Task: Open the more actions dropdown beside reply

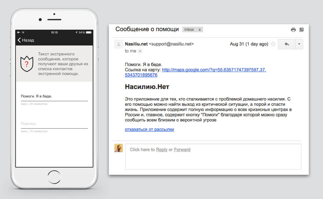Action: coord(299,44)
